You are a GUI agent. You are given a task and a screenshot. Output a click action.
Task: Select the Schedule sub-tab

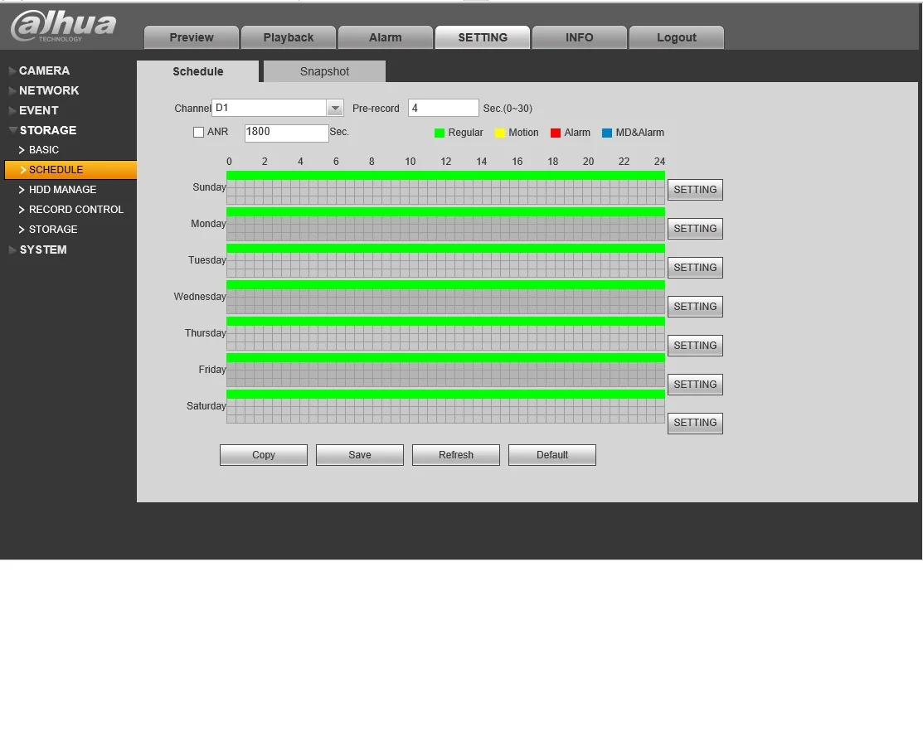tap(197, 71)
